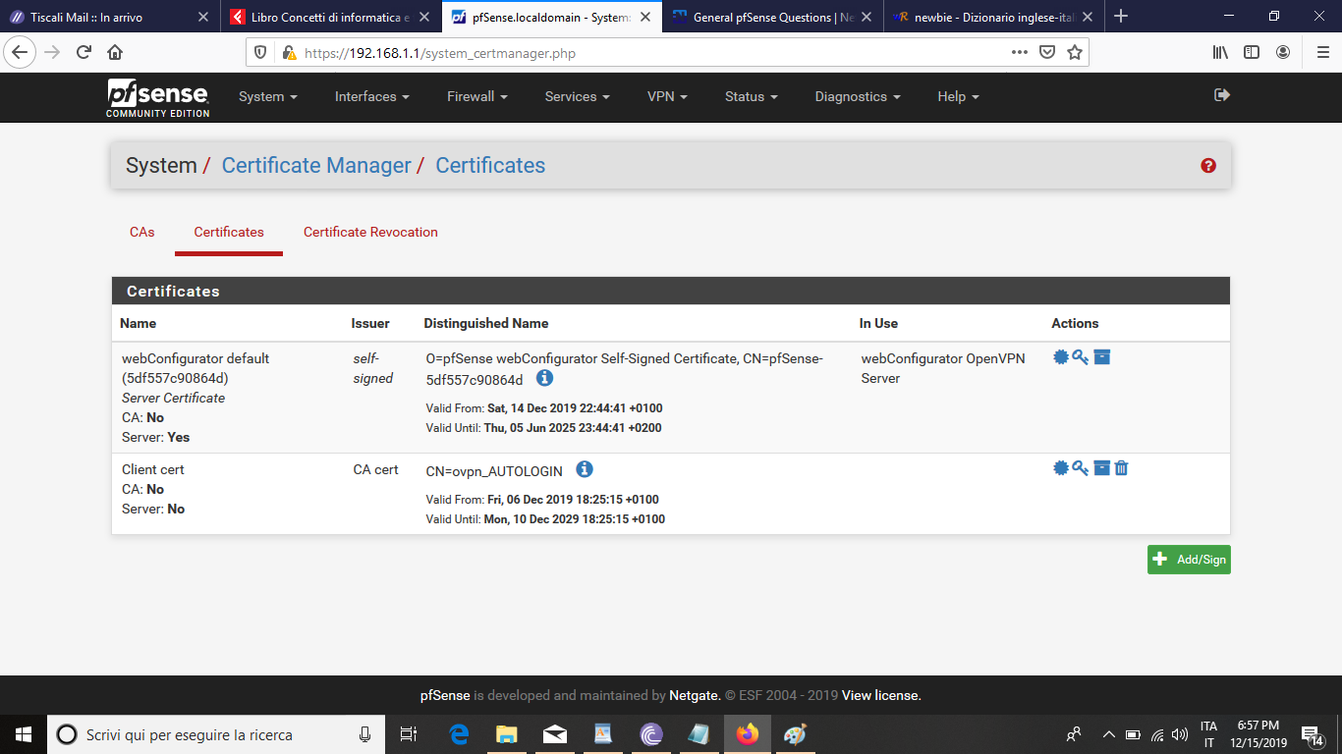Toggle Firefox sidebar view
This screenshot has width=1342, height=754.
coord(1252,53)
